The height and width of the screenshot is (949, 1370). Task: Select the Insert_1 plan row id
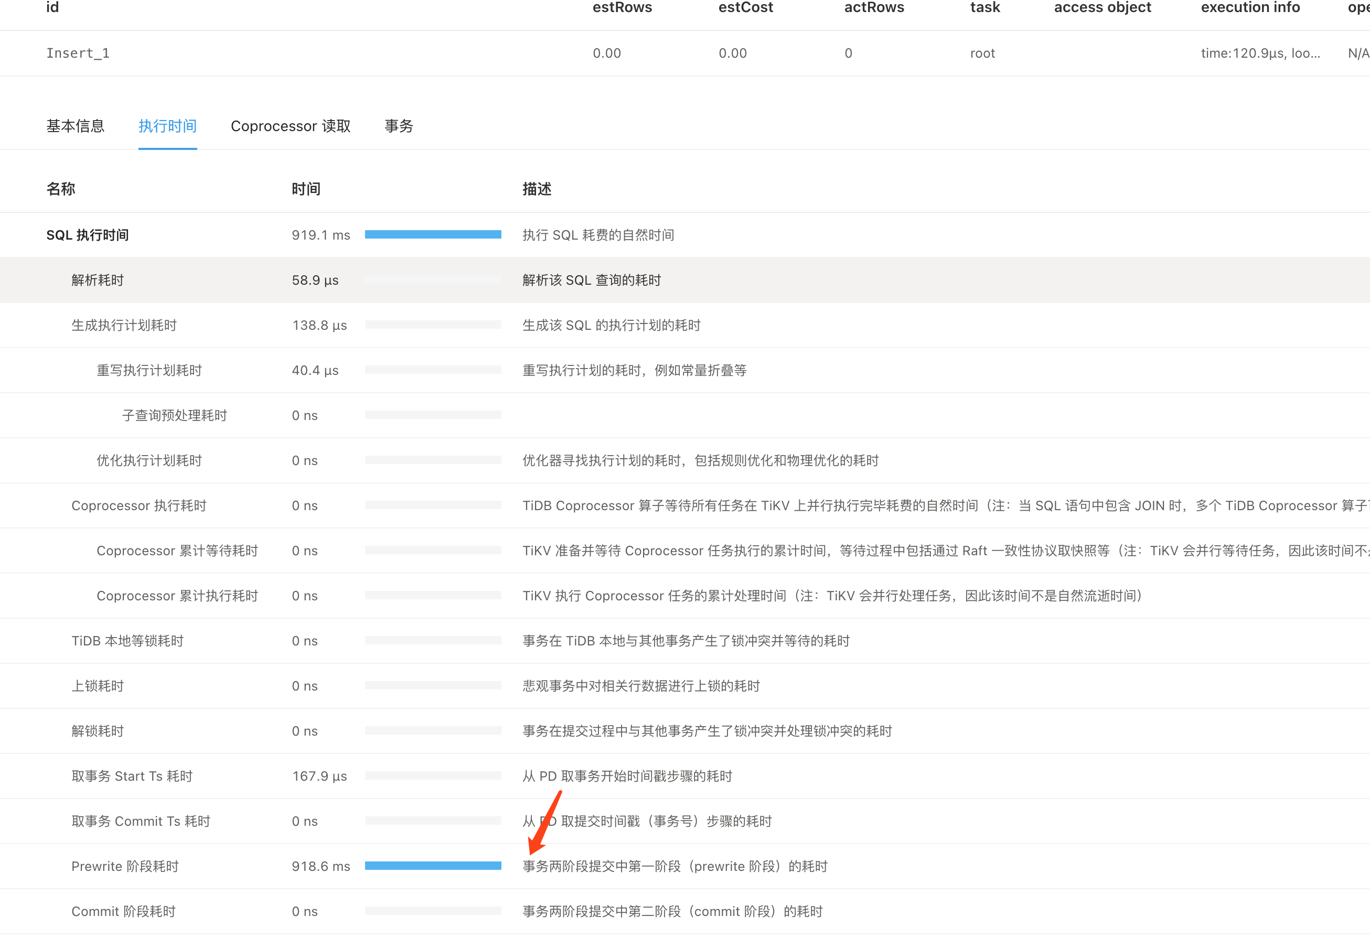click(78, 53)
